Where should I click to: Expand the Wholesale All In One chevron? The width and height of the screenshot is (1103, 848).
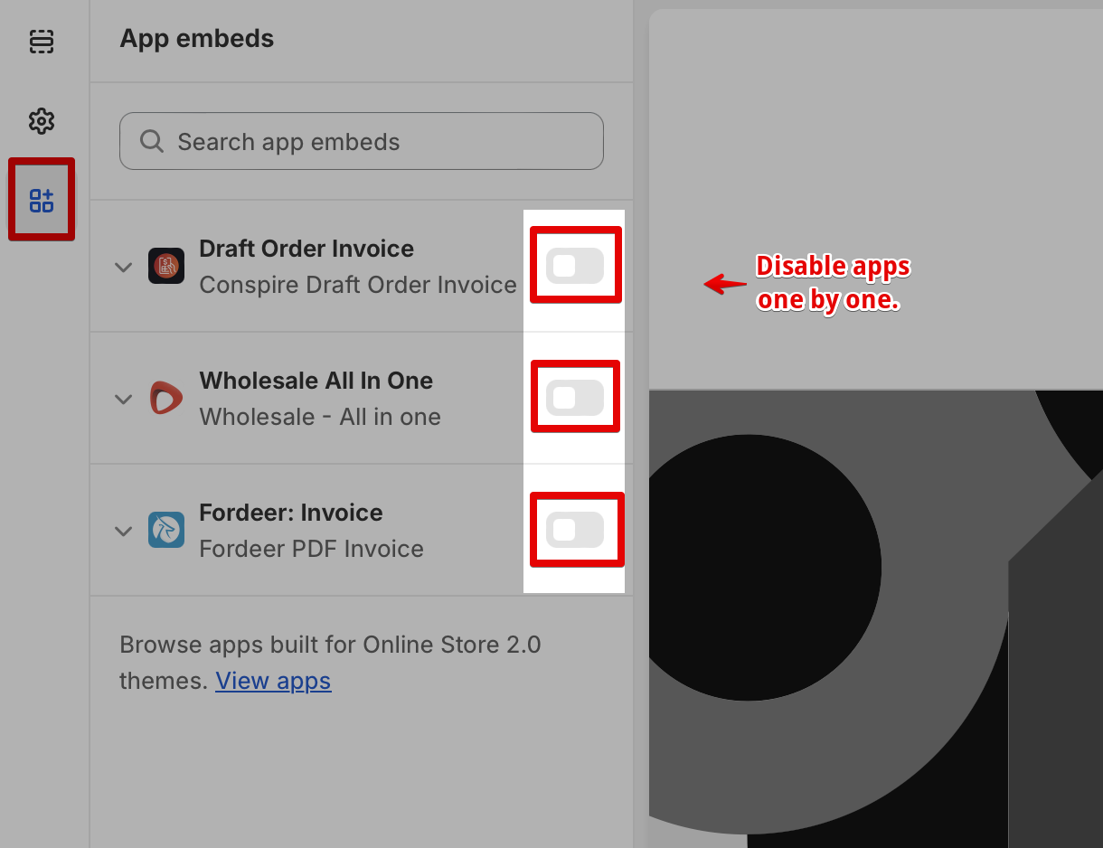click(124, 399)
